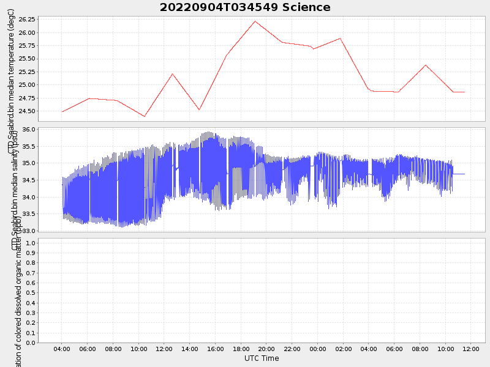Click the 02:00 time tick label

click(x=344, y=349)
